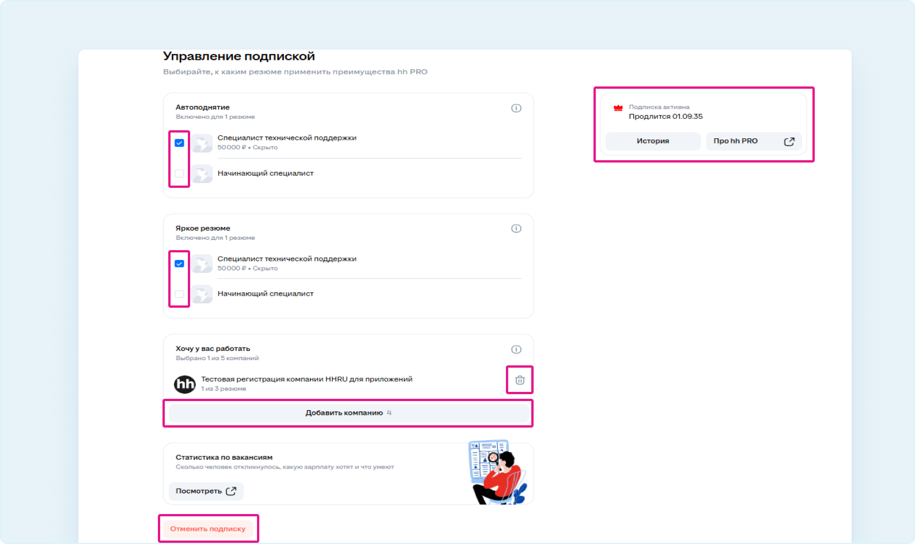
Task: Uncheck Специалист технической поддержки in Автоподнятие
Action: click(180, 143)
